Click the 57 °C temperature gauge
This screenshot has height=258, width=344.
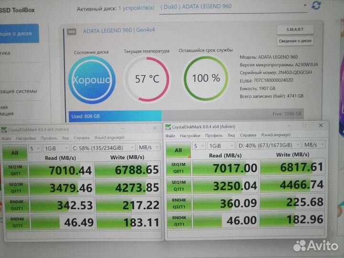click(x=147, y=79)
